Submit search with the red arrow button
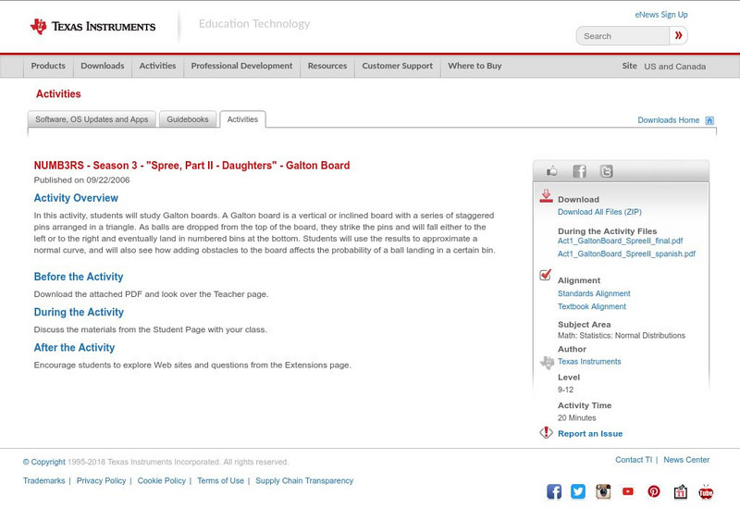 click(x=678, y=35)
